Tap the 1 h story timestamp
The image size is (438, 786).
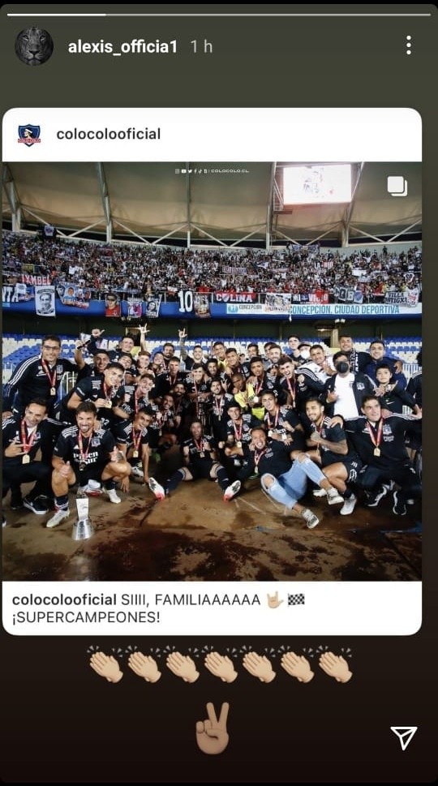click(201, 46)
